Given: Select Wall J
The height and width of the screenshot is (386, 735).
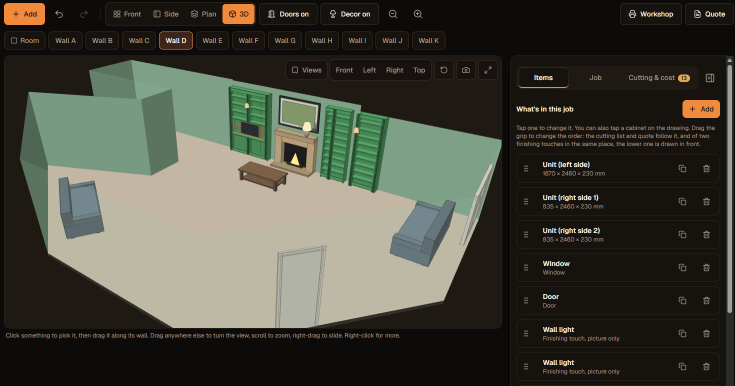Looking at the screenshot, I should pos(392,40).
